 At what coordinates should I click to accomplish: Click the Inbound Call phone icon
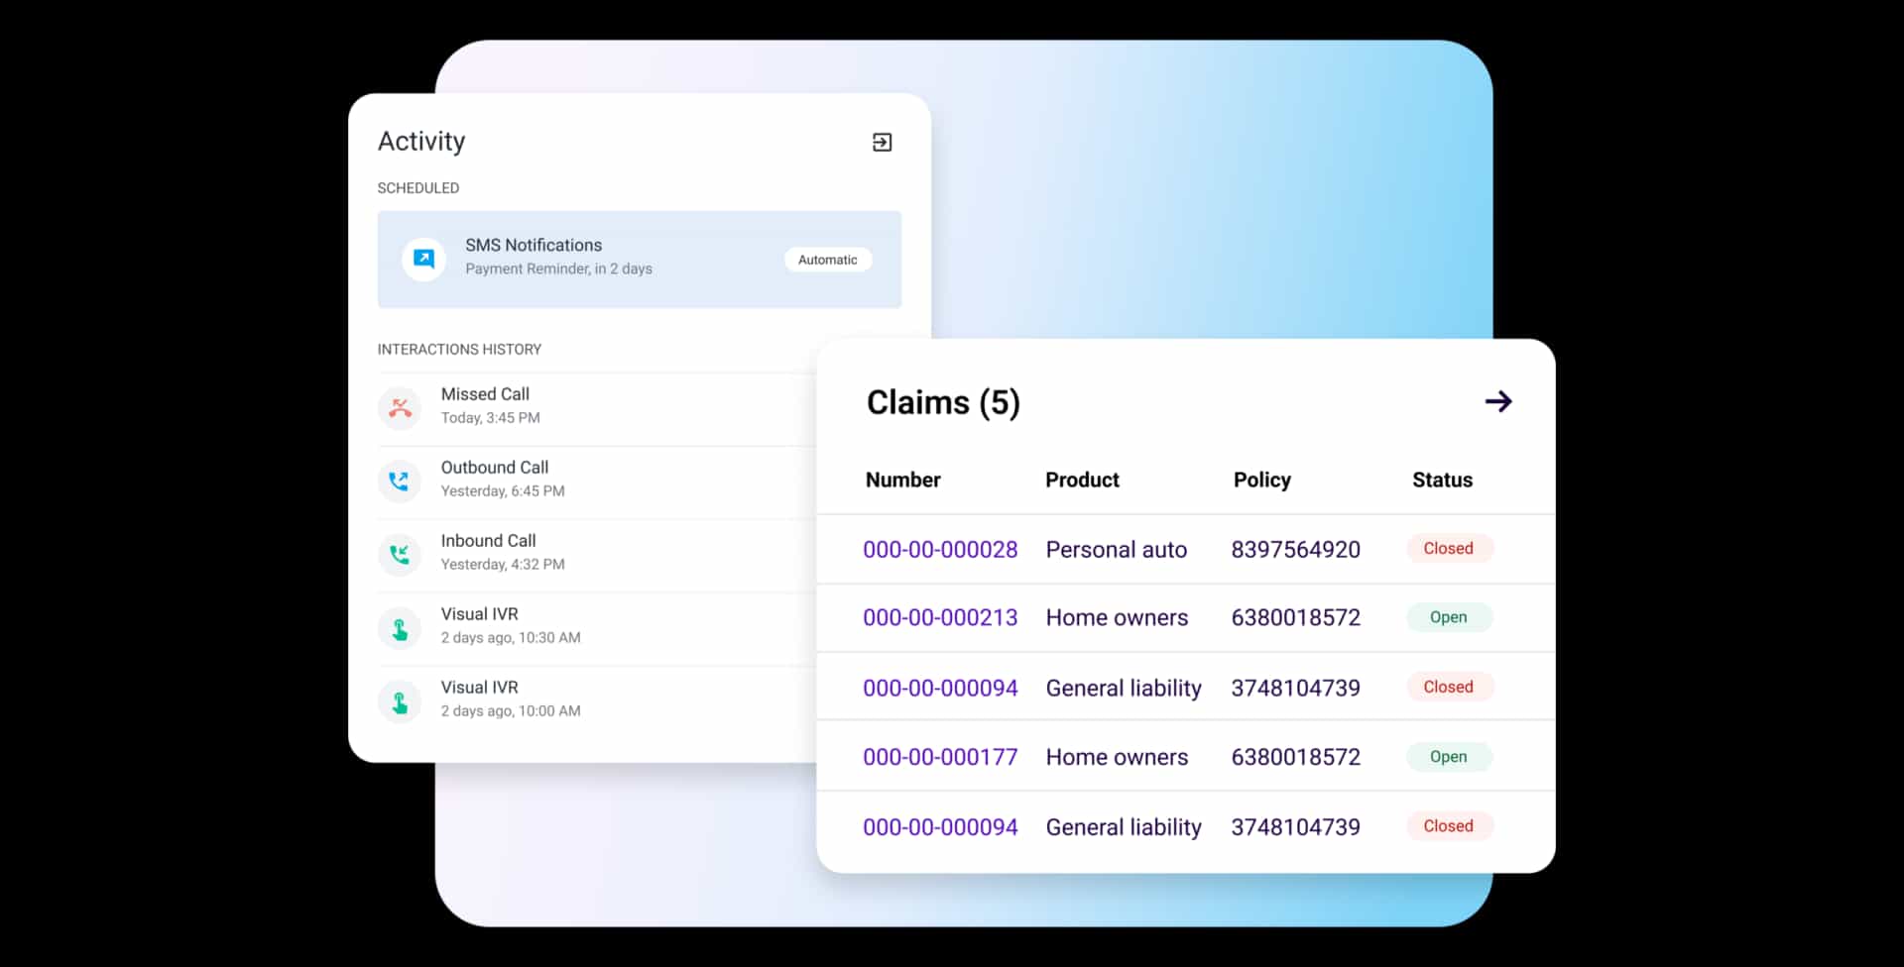tap(400, 554)
